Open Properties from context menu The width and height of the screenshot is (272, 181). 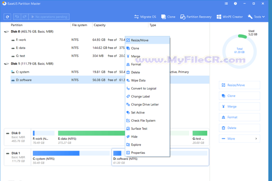coord(147,153)
